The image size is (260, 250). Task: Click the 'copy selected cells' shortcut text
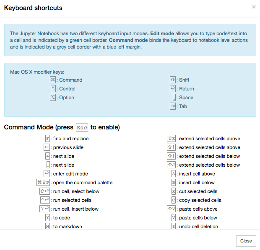click(200, 200)
